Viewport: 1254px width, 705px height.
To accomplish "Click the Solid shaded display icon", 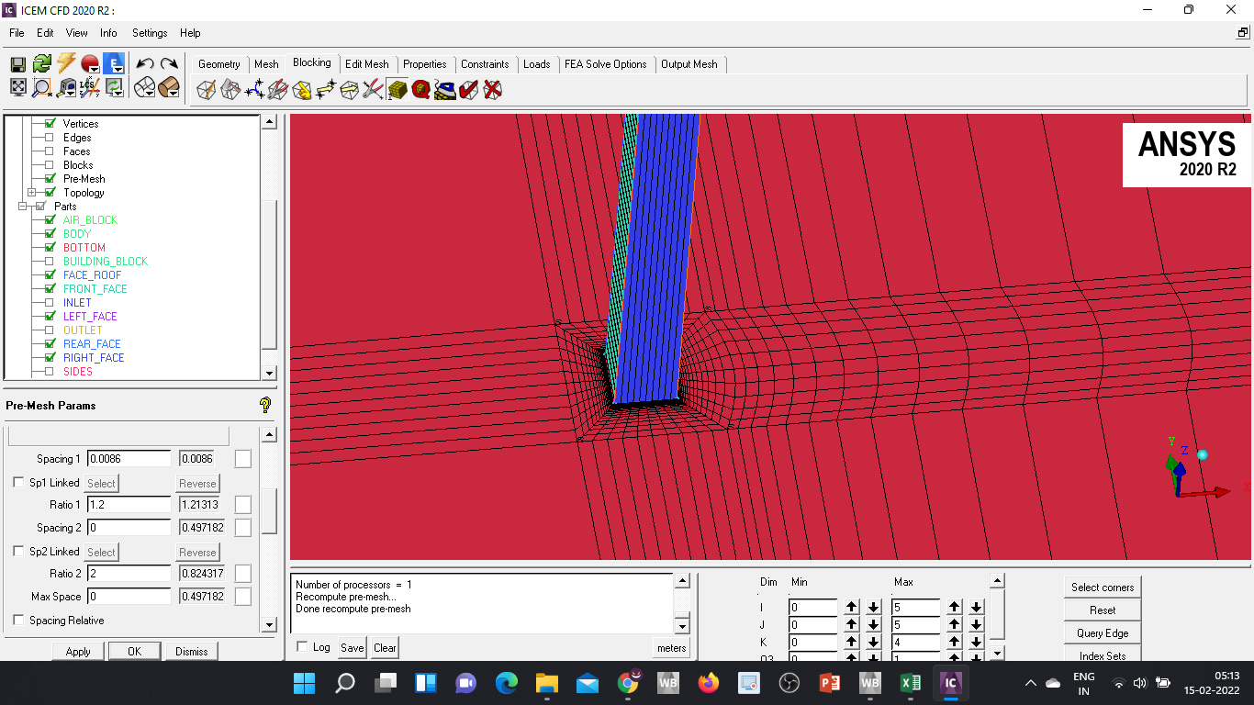I will [169, 87].
